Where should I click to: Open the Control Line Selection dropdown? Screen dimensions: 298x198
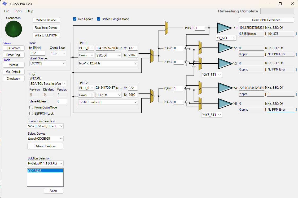pos(45,126)
